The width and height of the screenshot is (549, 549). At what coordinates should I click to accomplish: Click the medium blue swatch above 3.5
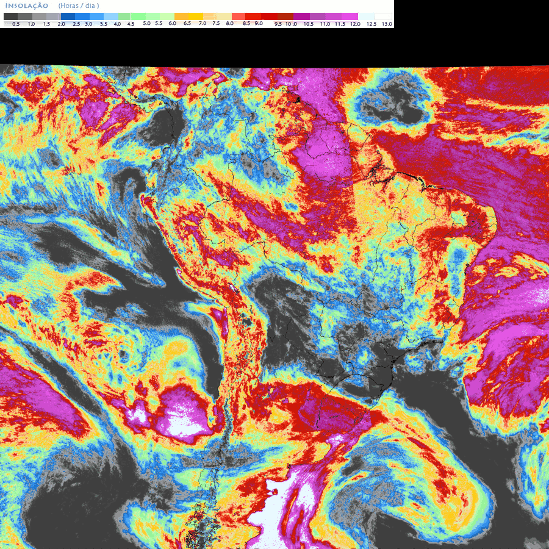(x=96, y=16)
